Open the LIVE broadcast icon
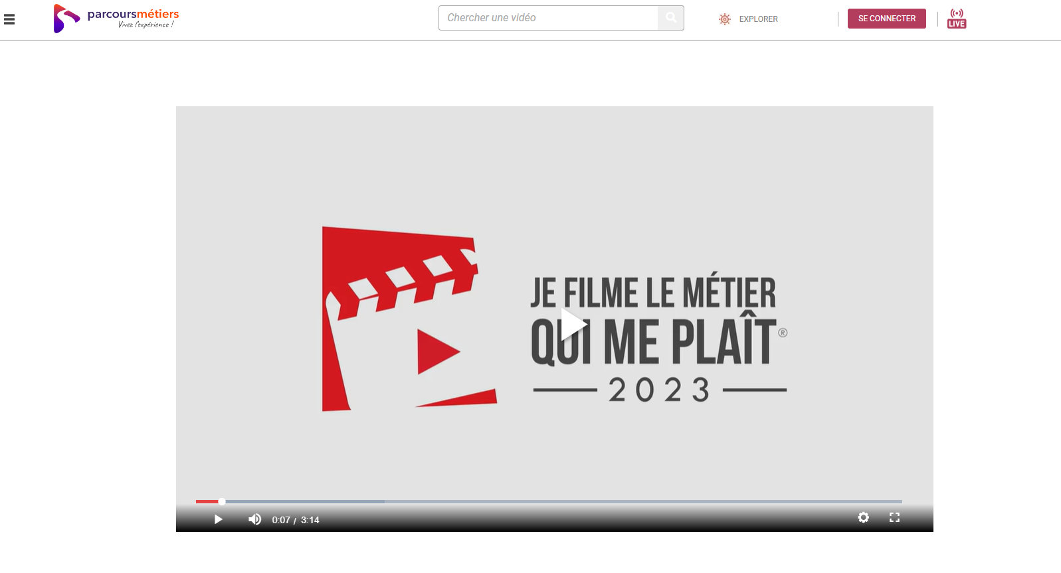This screenshot has width=1061, height=573. pos(957,19)
